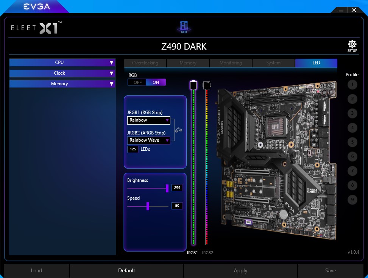Switch to the Overclocking tab
Image resolution: width=368 pixels, height=278 pixels.
tap(145, 63)
